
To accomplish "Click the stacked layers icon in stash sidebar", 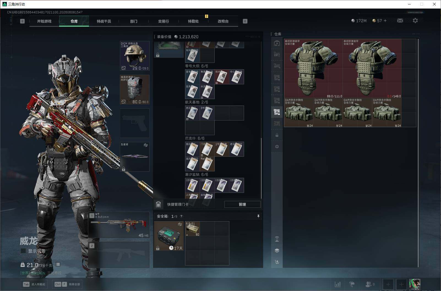I will pyautogui.click(x=277, y=250).
